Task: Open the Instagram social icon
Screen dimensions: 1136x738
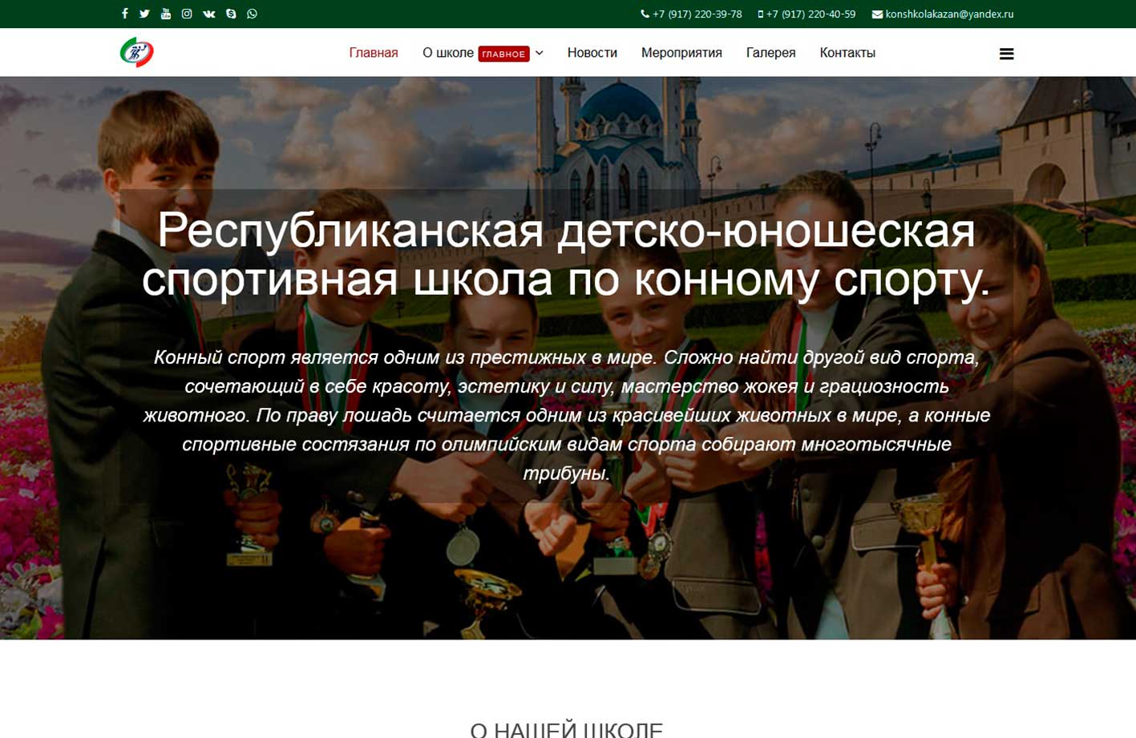Action: tap(187, 14)
